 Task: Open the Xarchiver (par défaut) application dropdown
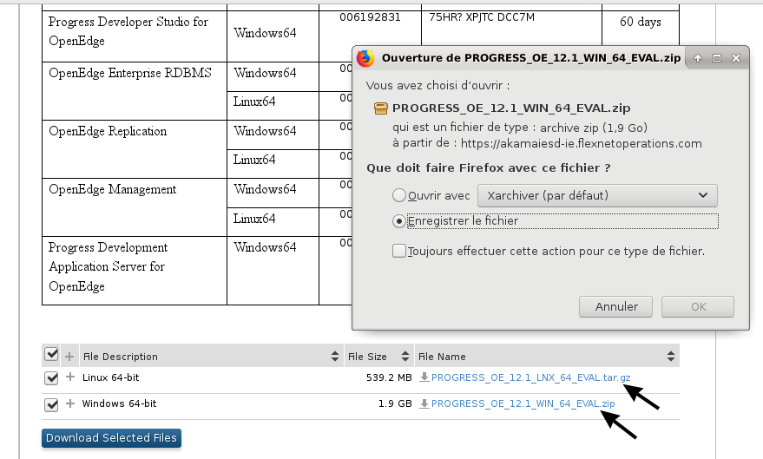click(x=598, y=195)
